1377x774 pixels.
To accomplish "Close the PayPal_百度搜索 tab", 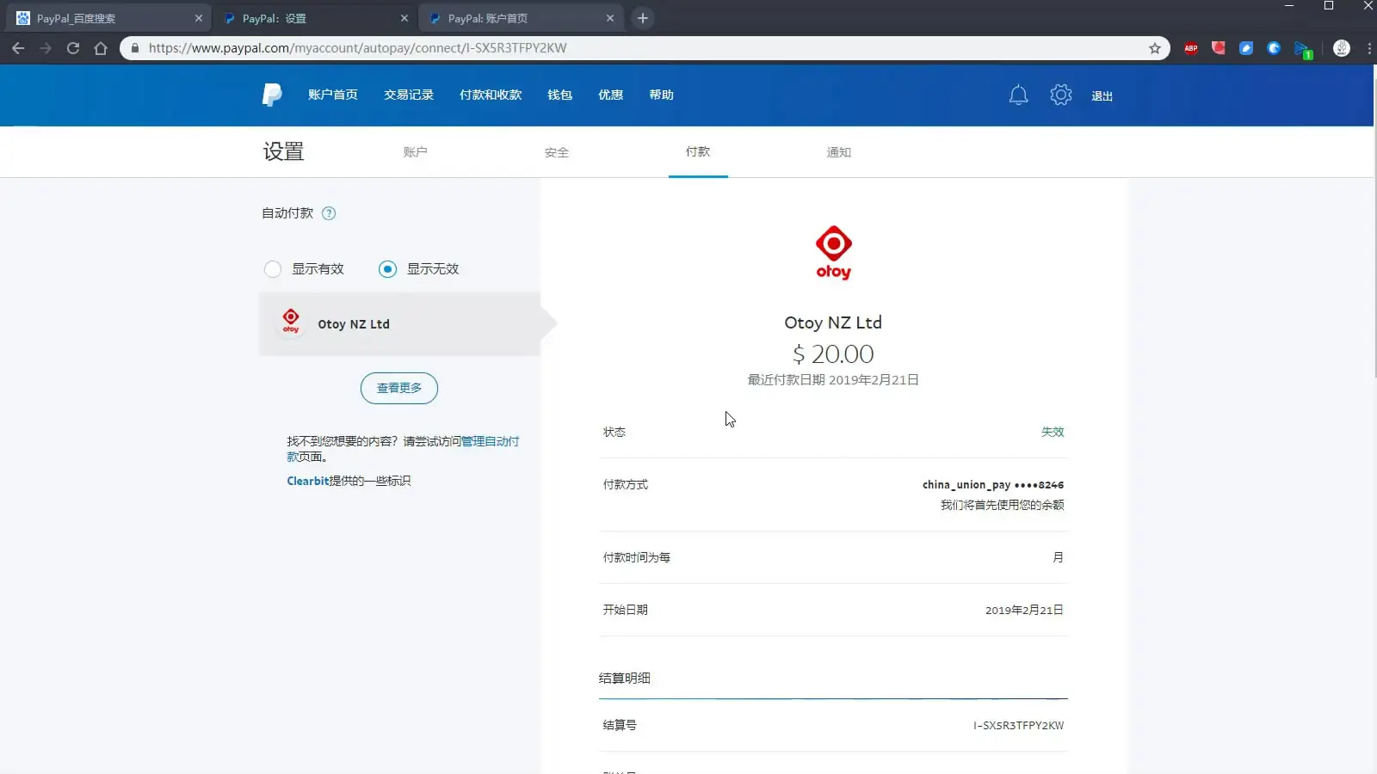I will [x=199, y=18].
